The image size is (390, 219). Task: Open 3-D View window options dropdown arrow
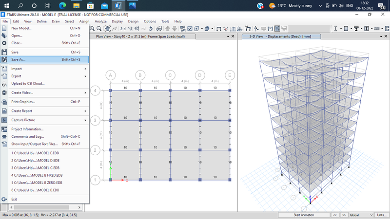pyautogui.click(x=381, y=36)
